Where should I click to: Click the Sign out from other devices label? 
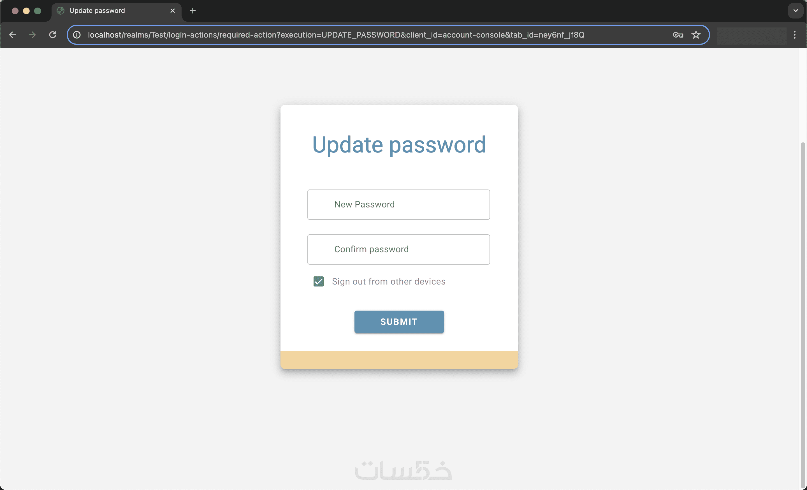click(388, 281)
